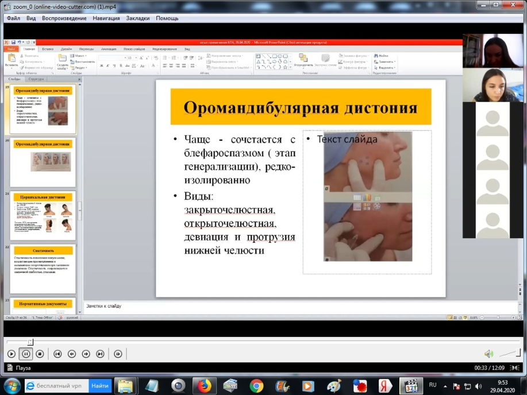
Task: Open the Закладки menu
Action: 138,18
